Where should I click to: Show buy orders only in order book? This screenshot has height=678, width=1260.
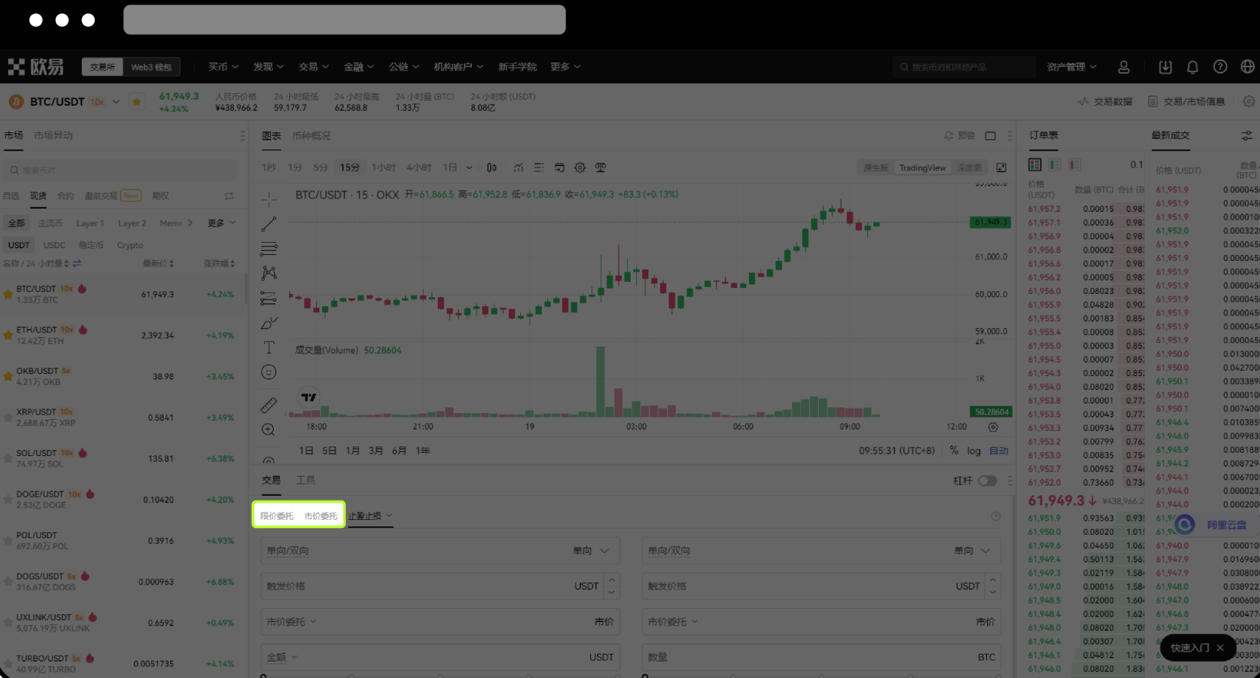tap(1055, 164)
